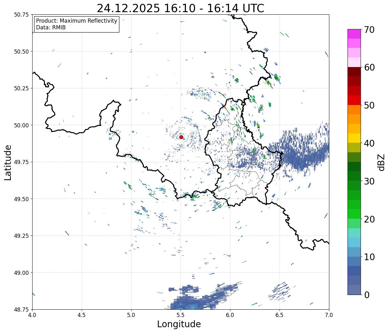This screenshot has height=332, width=389.
Task: Click the colorbar tick label 70
Action: tap(369, 30)
